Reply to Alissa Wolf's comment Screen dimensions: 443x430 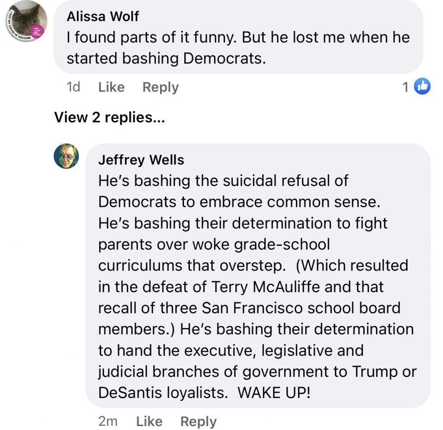coord(161,88)
